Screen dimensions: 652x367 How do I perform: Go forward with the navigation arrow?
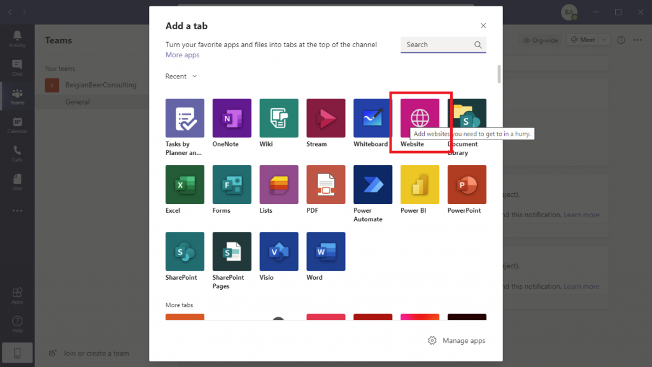(25, 13)
